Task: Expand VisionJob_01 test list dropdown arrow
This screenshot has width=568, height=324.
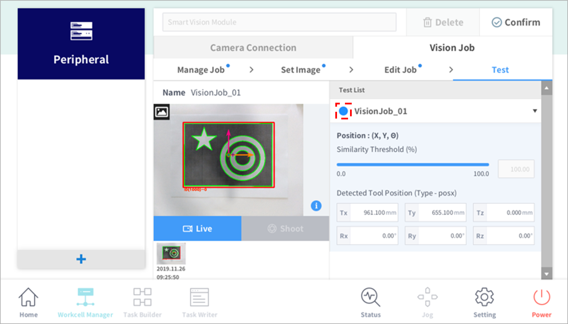Action: (x=535, y=111)
